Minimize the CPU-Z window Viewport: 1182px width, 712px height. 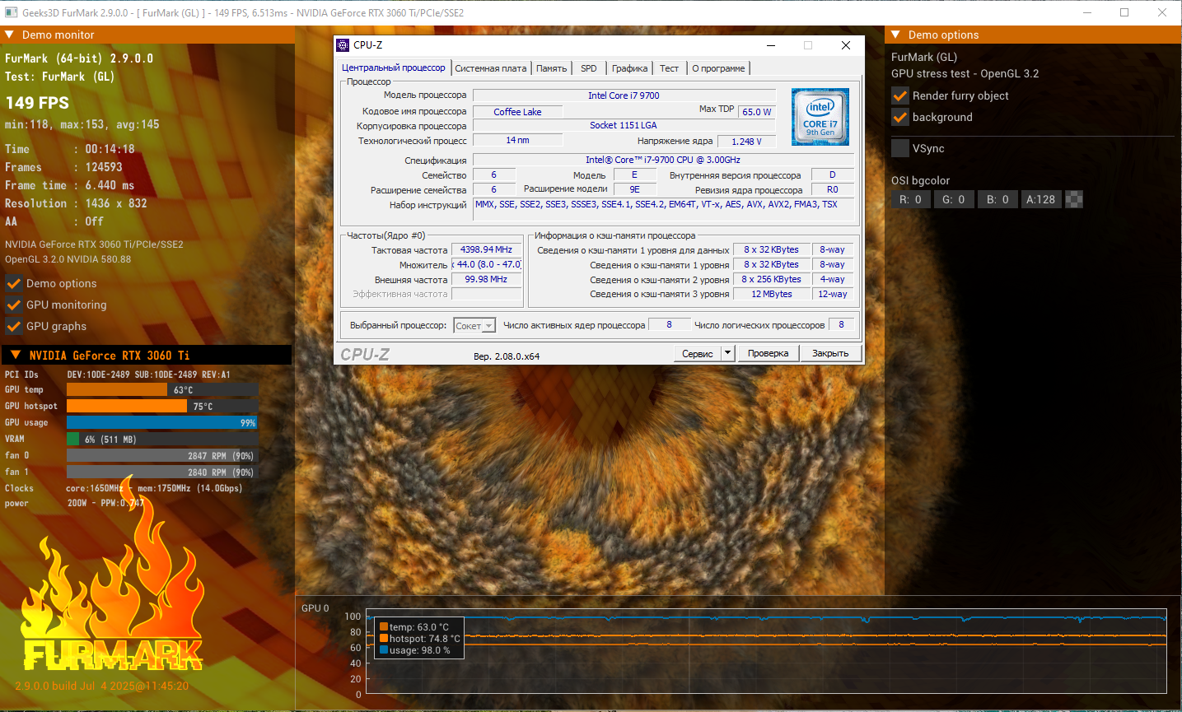[771, 45]
